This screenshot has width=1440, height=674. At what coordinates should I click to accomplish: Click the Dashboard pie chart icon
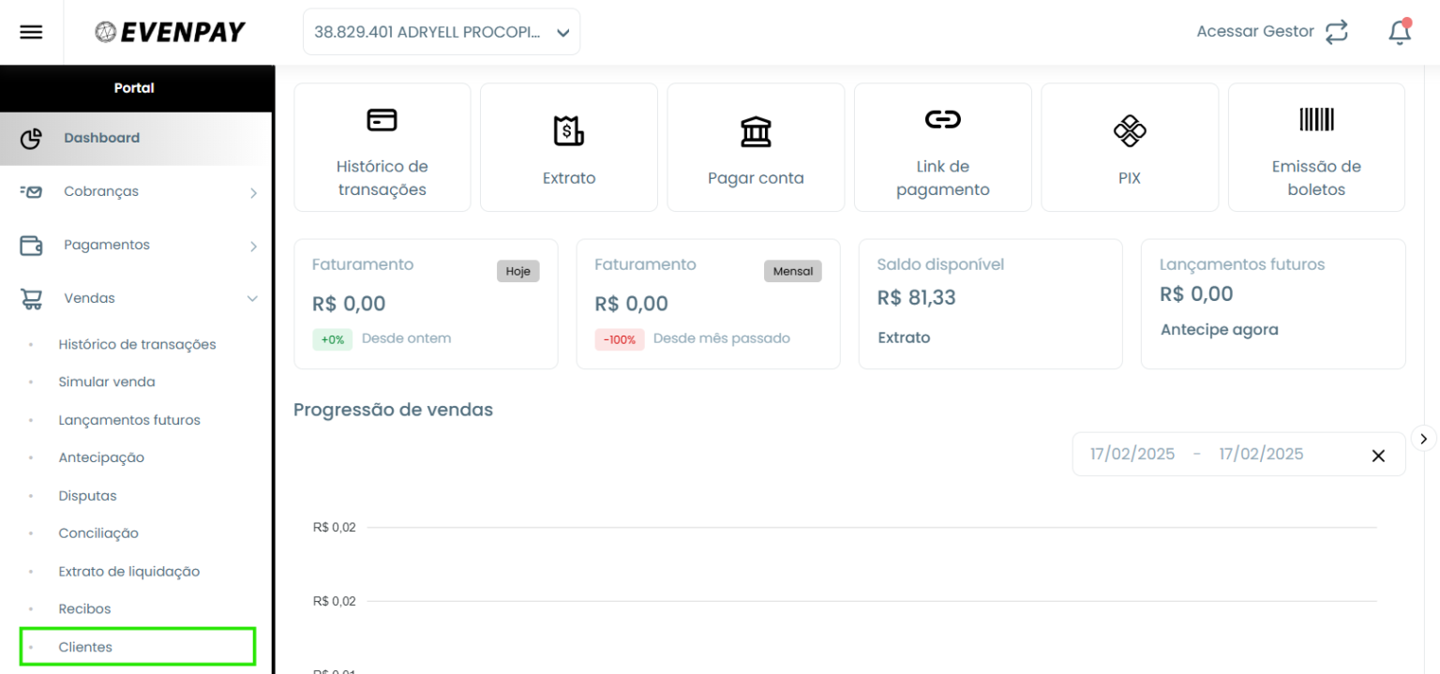[x=31, y=138]
